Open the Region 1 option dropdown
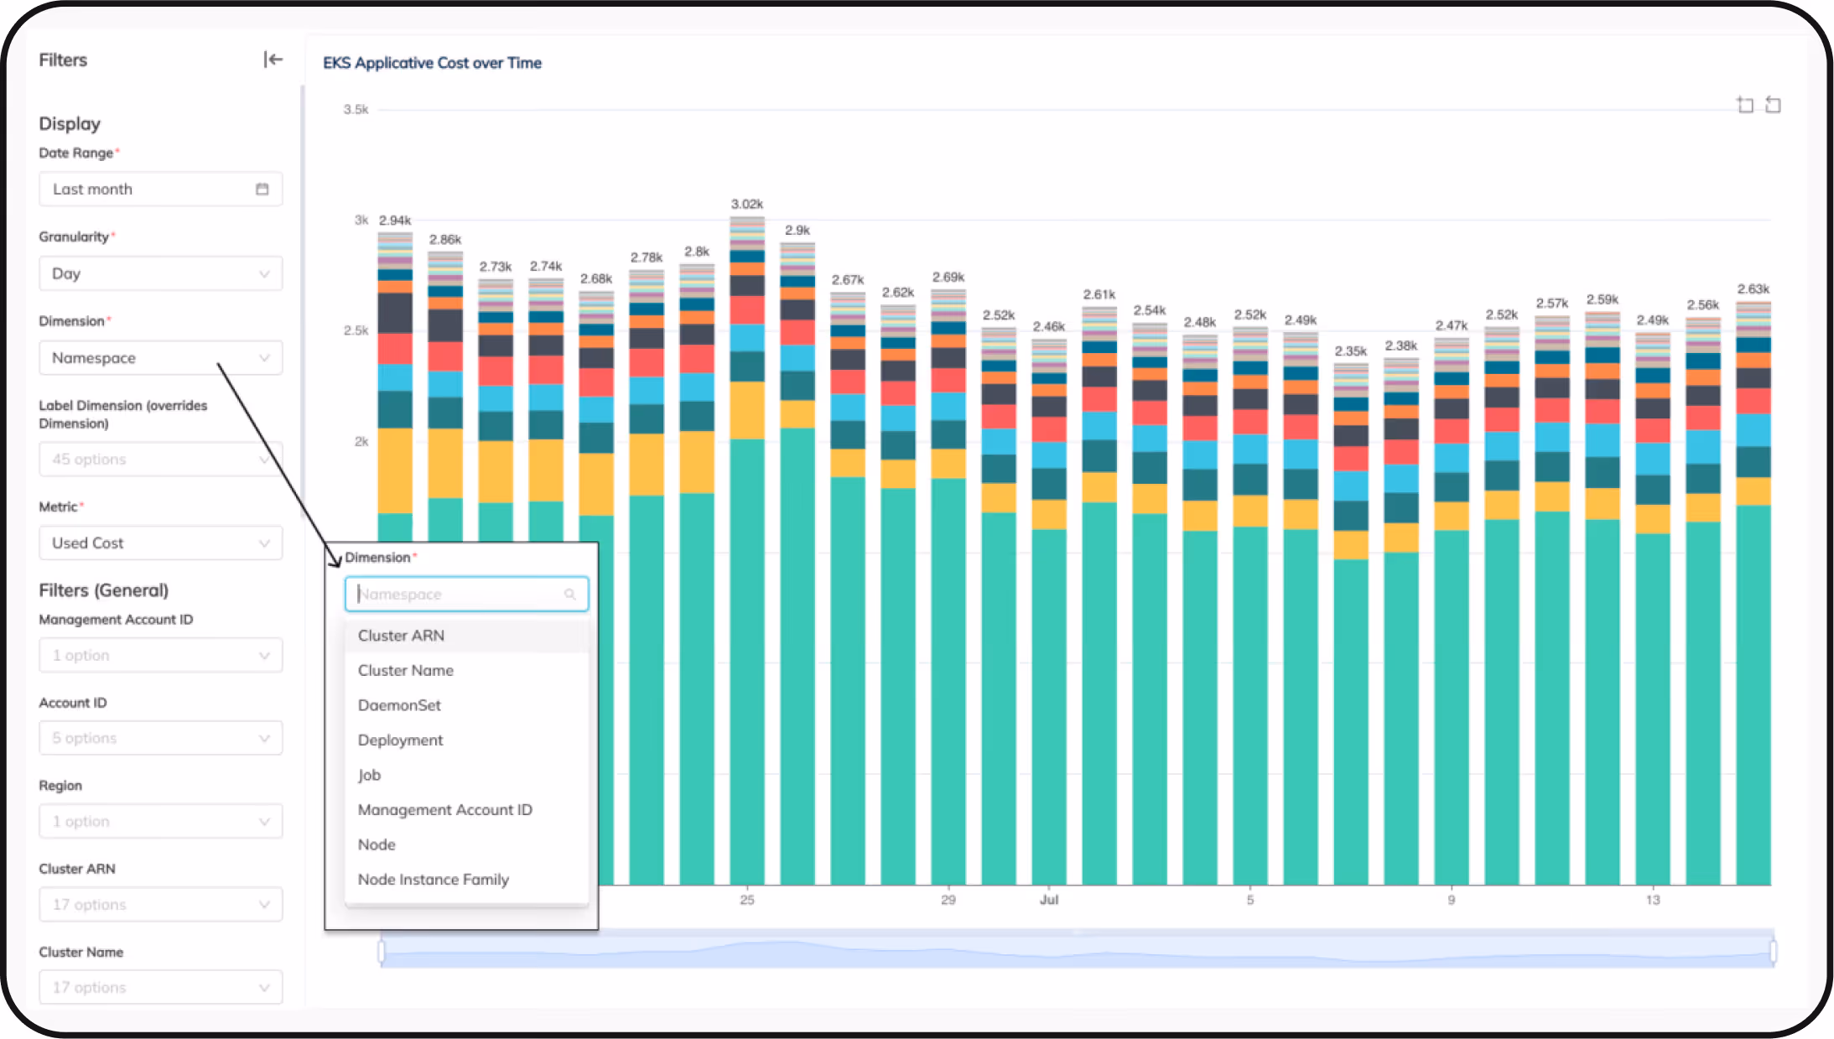 [x=160, y=822]
